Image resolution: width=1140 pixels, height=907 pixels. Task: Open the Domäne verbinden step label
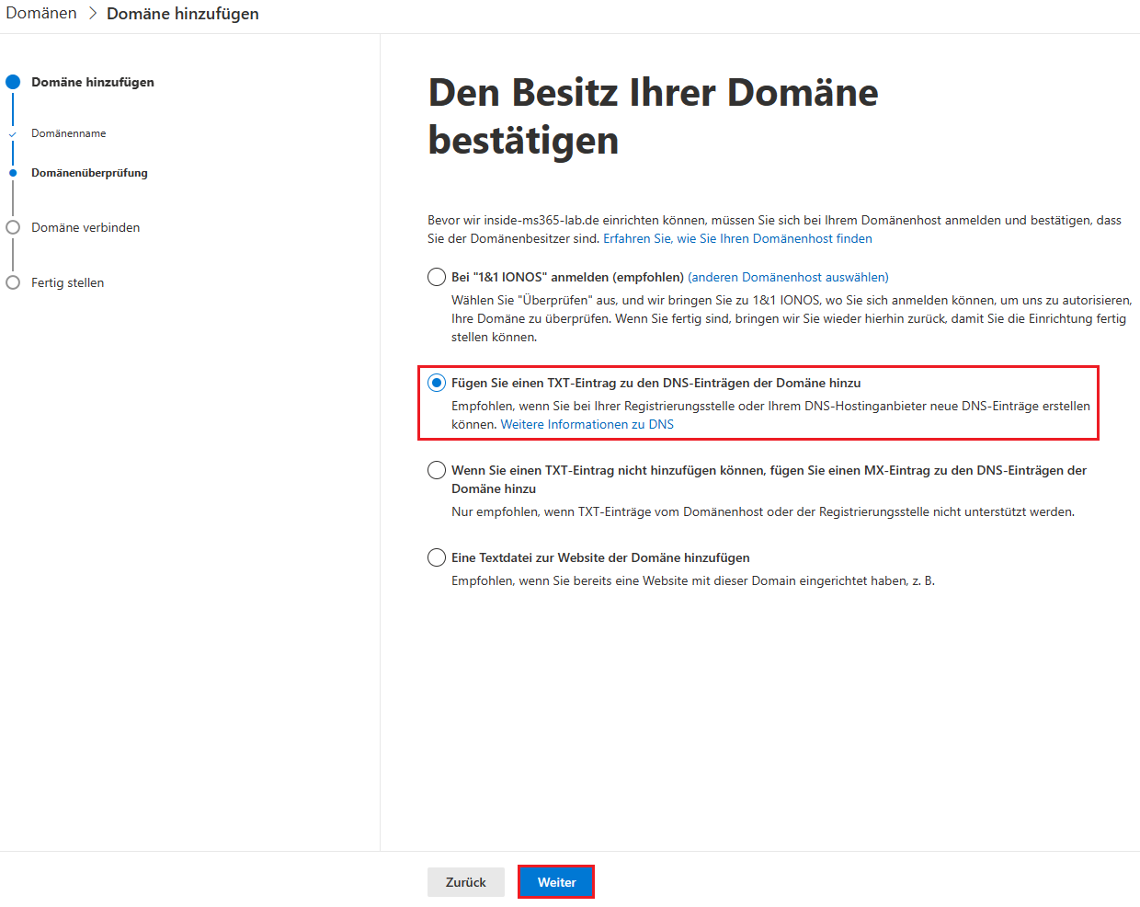click(x=85, y=227)
